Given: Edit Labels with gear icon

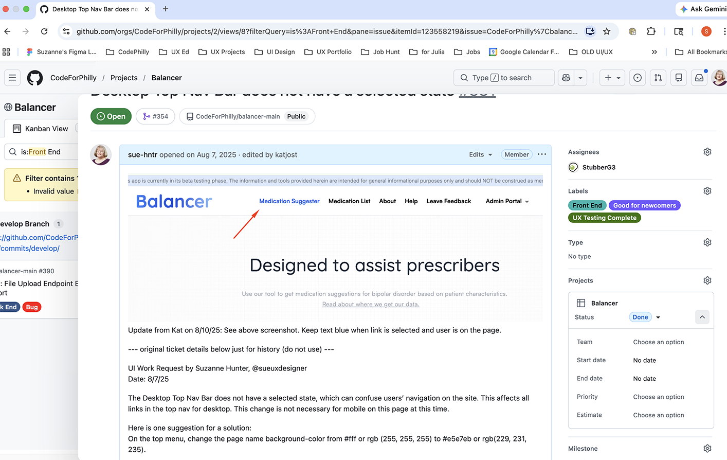Looking at the screenshot, I should [x=707, y=191].
